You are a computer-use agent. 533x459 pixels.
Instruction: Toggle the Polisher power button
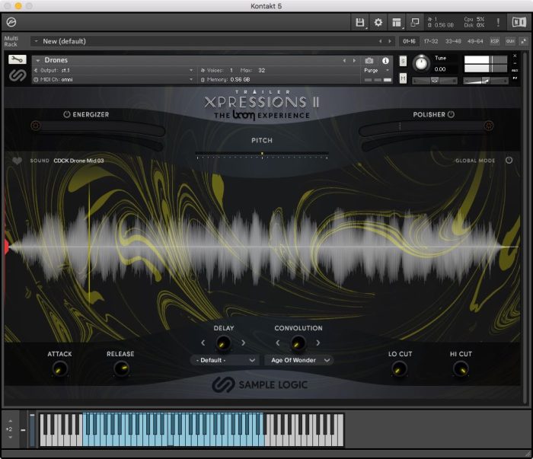451,114
